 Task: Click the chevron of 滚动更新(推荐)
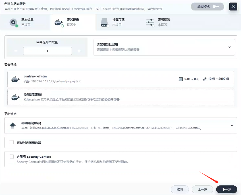click(232, 125)
